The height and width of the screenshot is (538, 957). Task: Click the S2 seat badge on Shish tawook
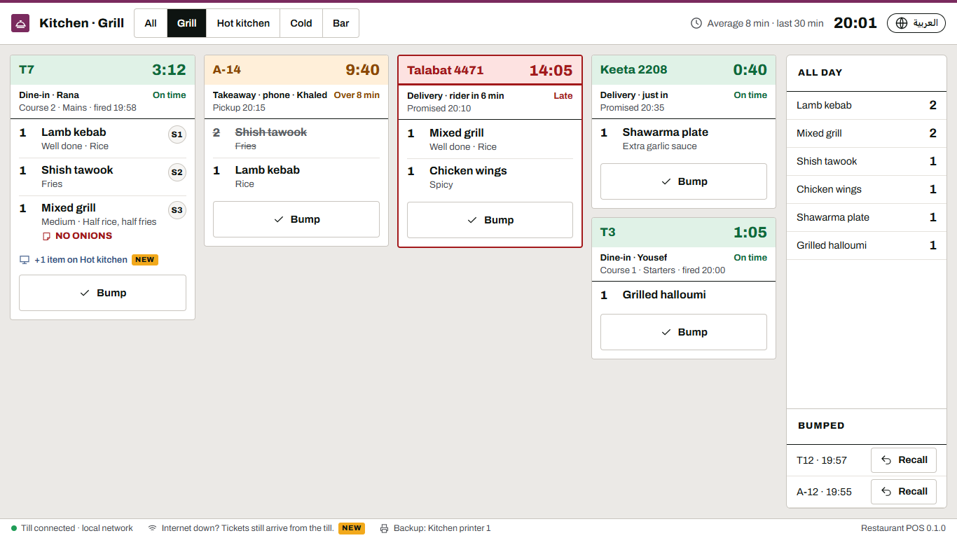(177, 172)
